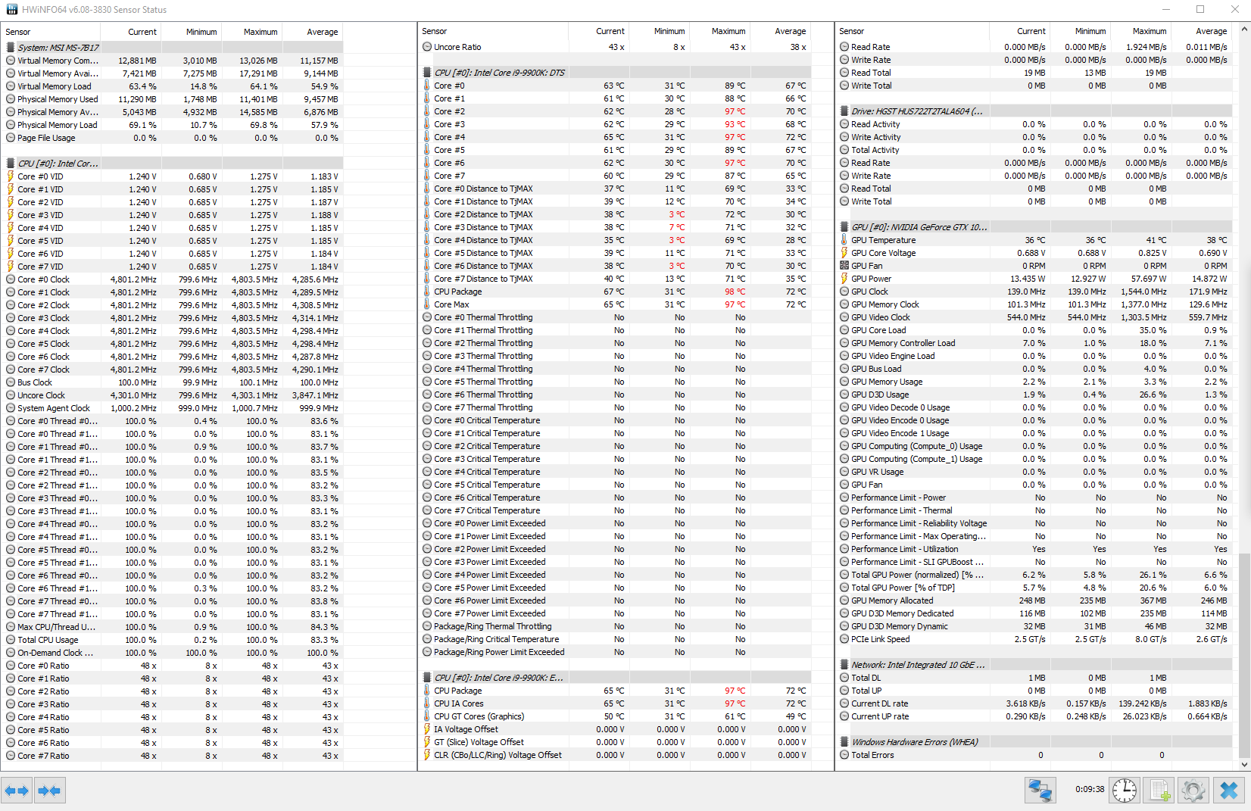Select the GPU Video Engine Load row

[1034, 356]
